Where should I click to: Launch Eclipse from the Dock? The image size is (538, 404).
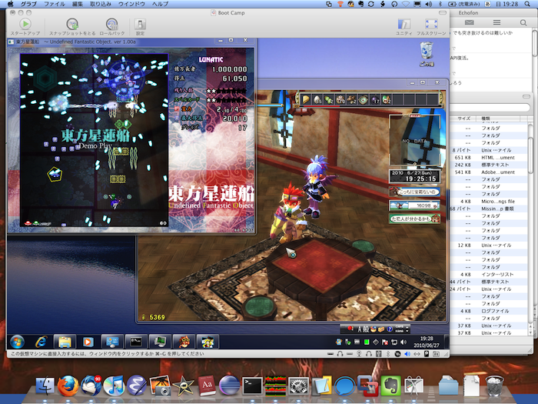[x=229, y=386]
